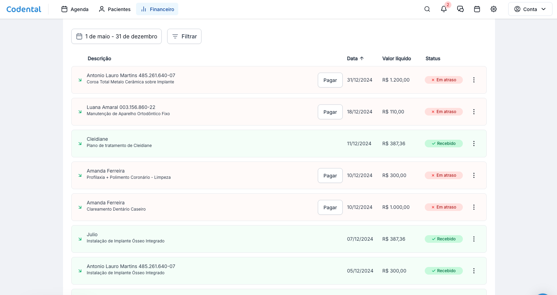Open options for Clareamento Dentário Caseiro entry
This screenshot has width=557, height=295.
point(474,207)
